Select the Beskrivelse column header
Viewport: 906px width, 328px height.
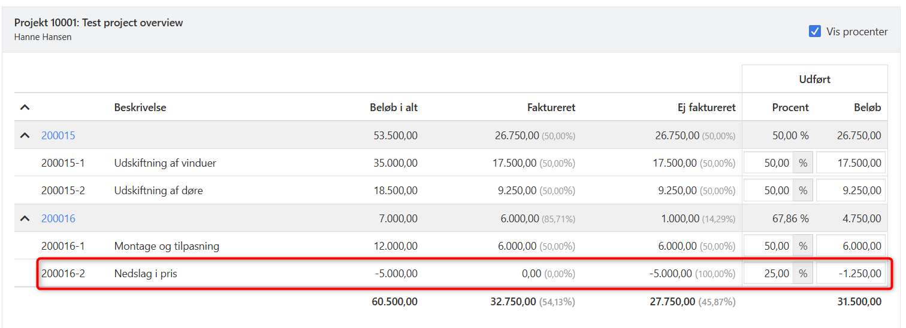140,108
